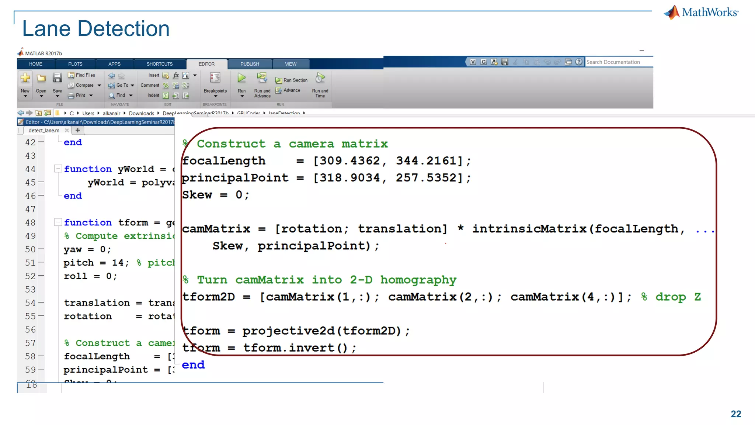
Task: Click the Save floppy disk icon
Action: 57,78
